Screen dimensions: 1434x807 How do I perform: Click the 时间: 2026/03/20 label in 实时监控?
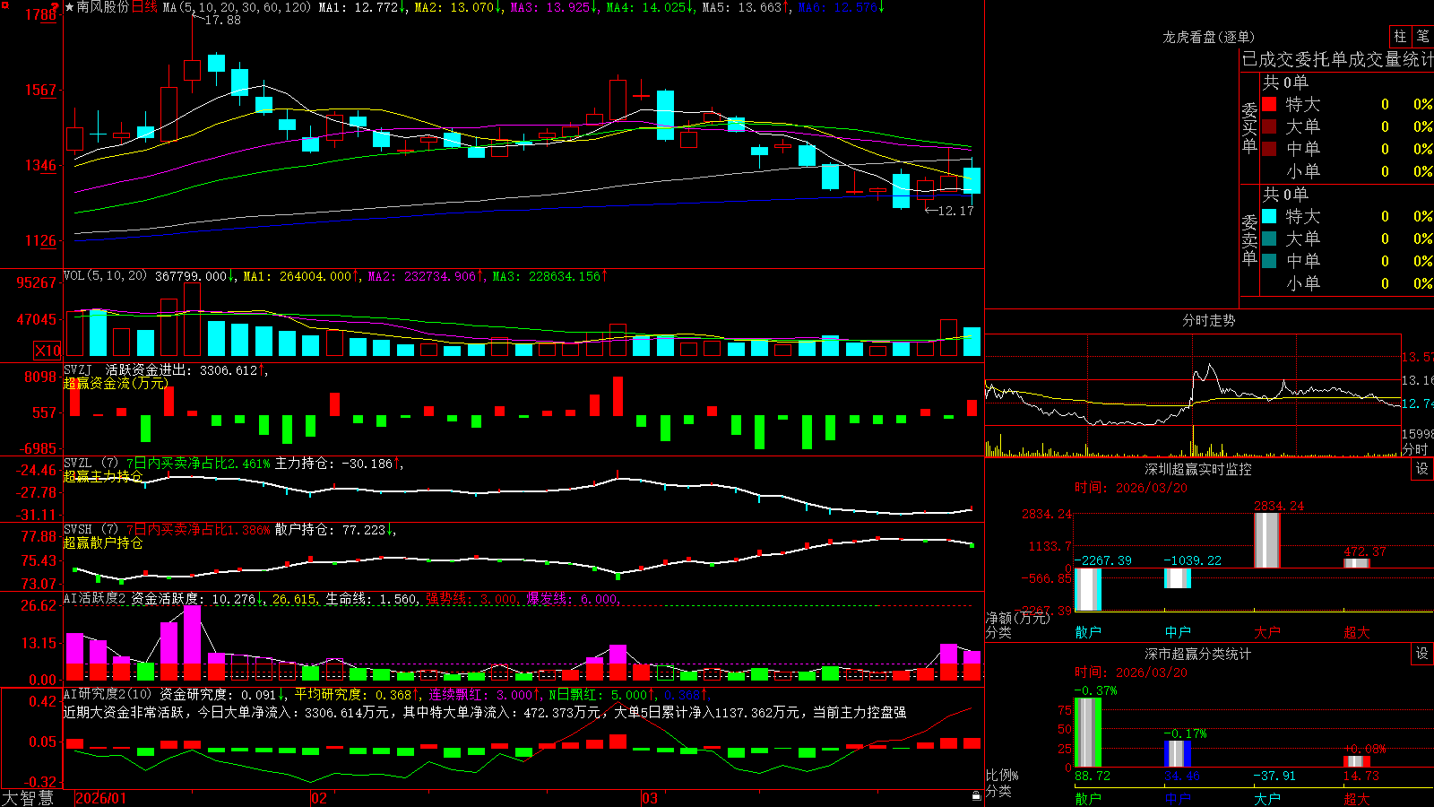pyautogui.click(x=1131, y=488)
